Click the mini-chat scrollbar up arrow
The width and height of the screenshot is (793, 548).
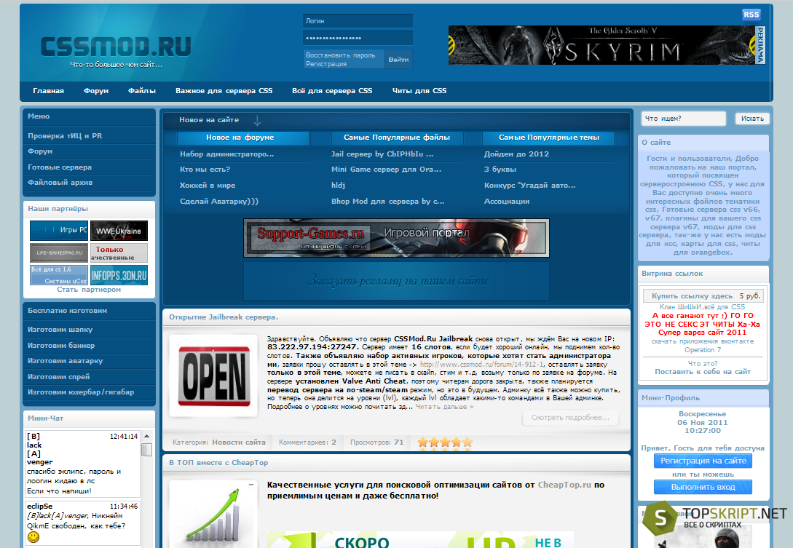pos(146,436)
